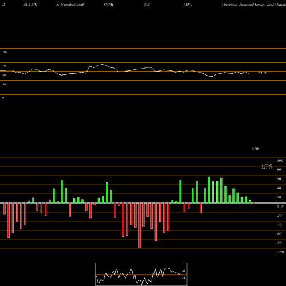Click the 'SI(TM)' header label
Screen dimensions: 286x286
[x=109, y=5]
